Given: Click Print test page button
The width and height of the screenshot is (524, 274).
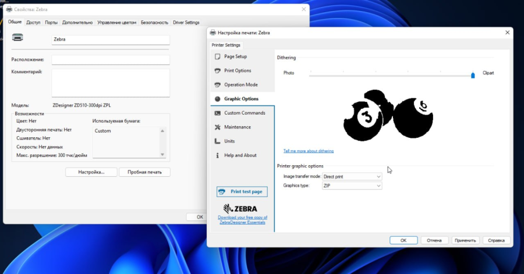Looking at the screenshot, I should point(242,191).
